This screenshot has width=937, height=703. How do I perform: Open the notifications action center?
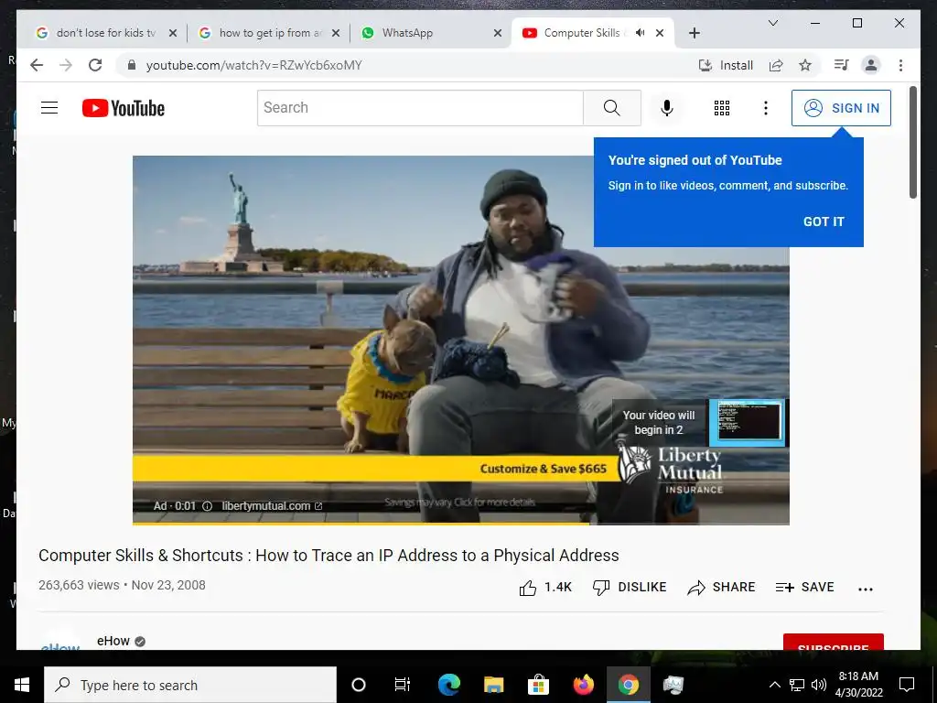907,685
